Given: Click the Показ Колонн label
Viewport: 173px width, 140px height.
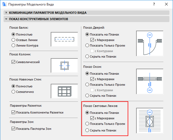Looking at the screenshot, I should point(20,54).
